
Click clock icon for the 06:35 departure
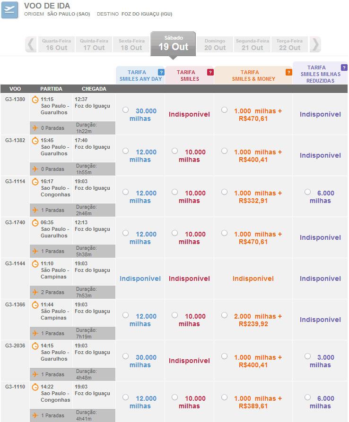35,223
